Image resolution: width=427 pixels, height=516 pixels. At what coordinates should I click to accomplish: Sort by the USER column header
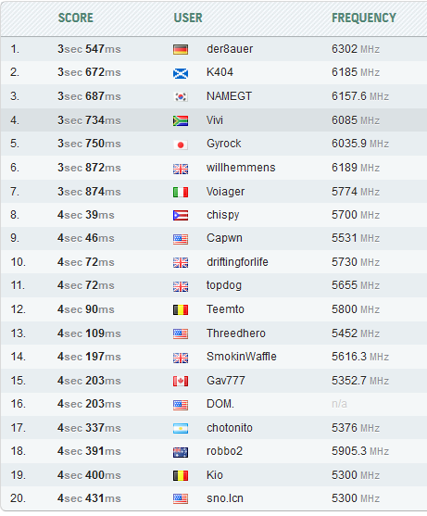coord(188,18)
